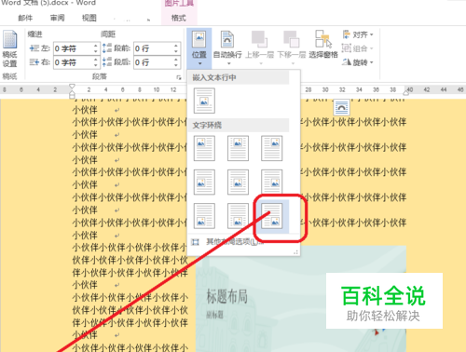Open the 选择窗格 selection pane
This screenshot has height=352, width=466.
click(x=323, y=44)
